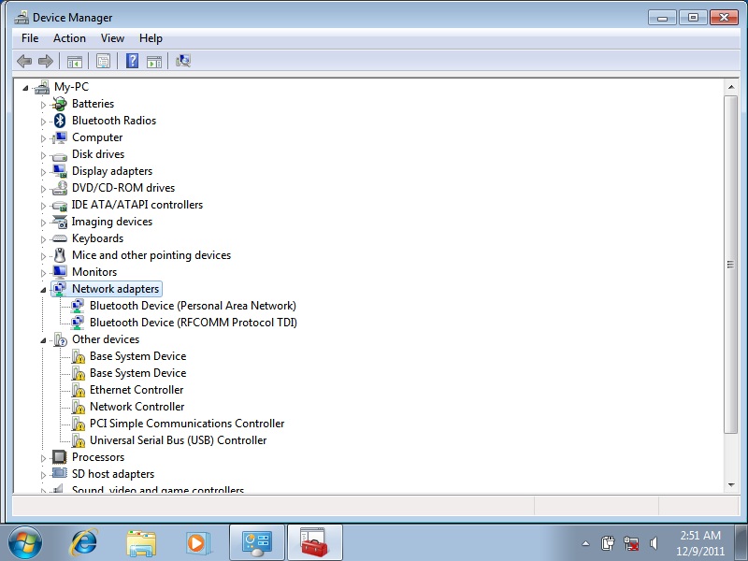Click the Keyboards category icon
Screen dimensions: 748x561
coord(60,238)
